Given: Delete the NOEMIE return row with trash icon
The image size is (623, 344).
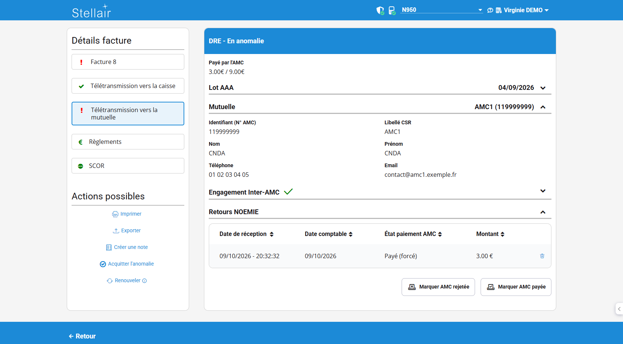Looking at the screenshot, I should pyautogui.click(x=542, y=256).
